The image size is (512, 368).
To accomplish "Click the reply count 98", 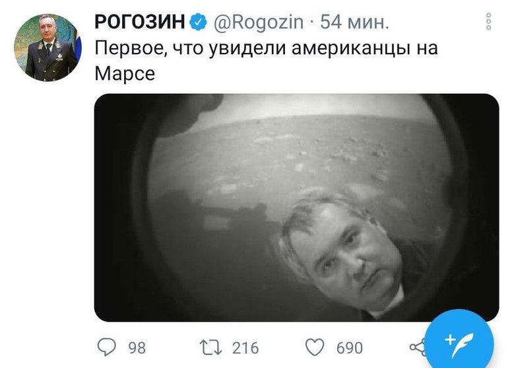I will coord(137,348).
